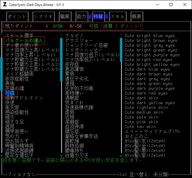
Task: Open the スキル tab
Action: pyautogui.click(x=117, y=16)
